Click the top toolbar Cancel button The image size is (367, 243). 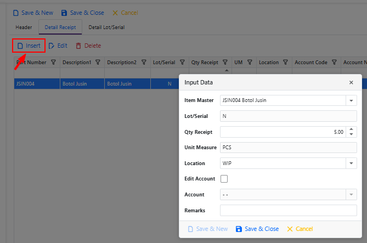[125, 13]
